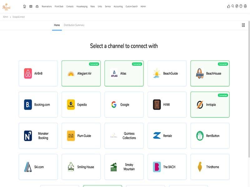The image size is (250, 187).
Task: Click the Google channel name text
Action: pos(125,105)
